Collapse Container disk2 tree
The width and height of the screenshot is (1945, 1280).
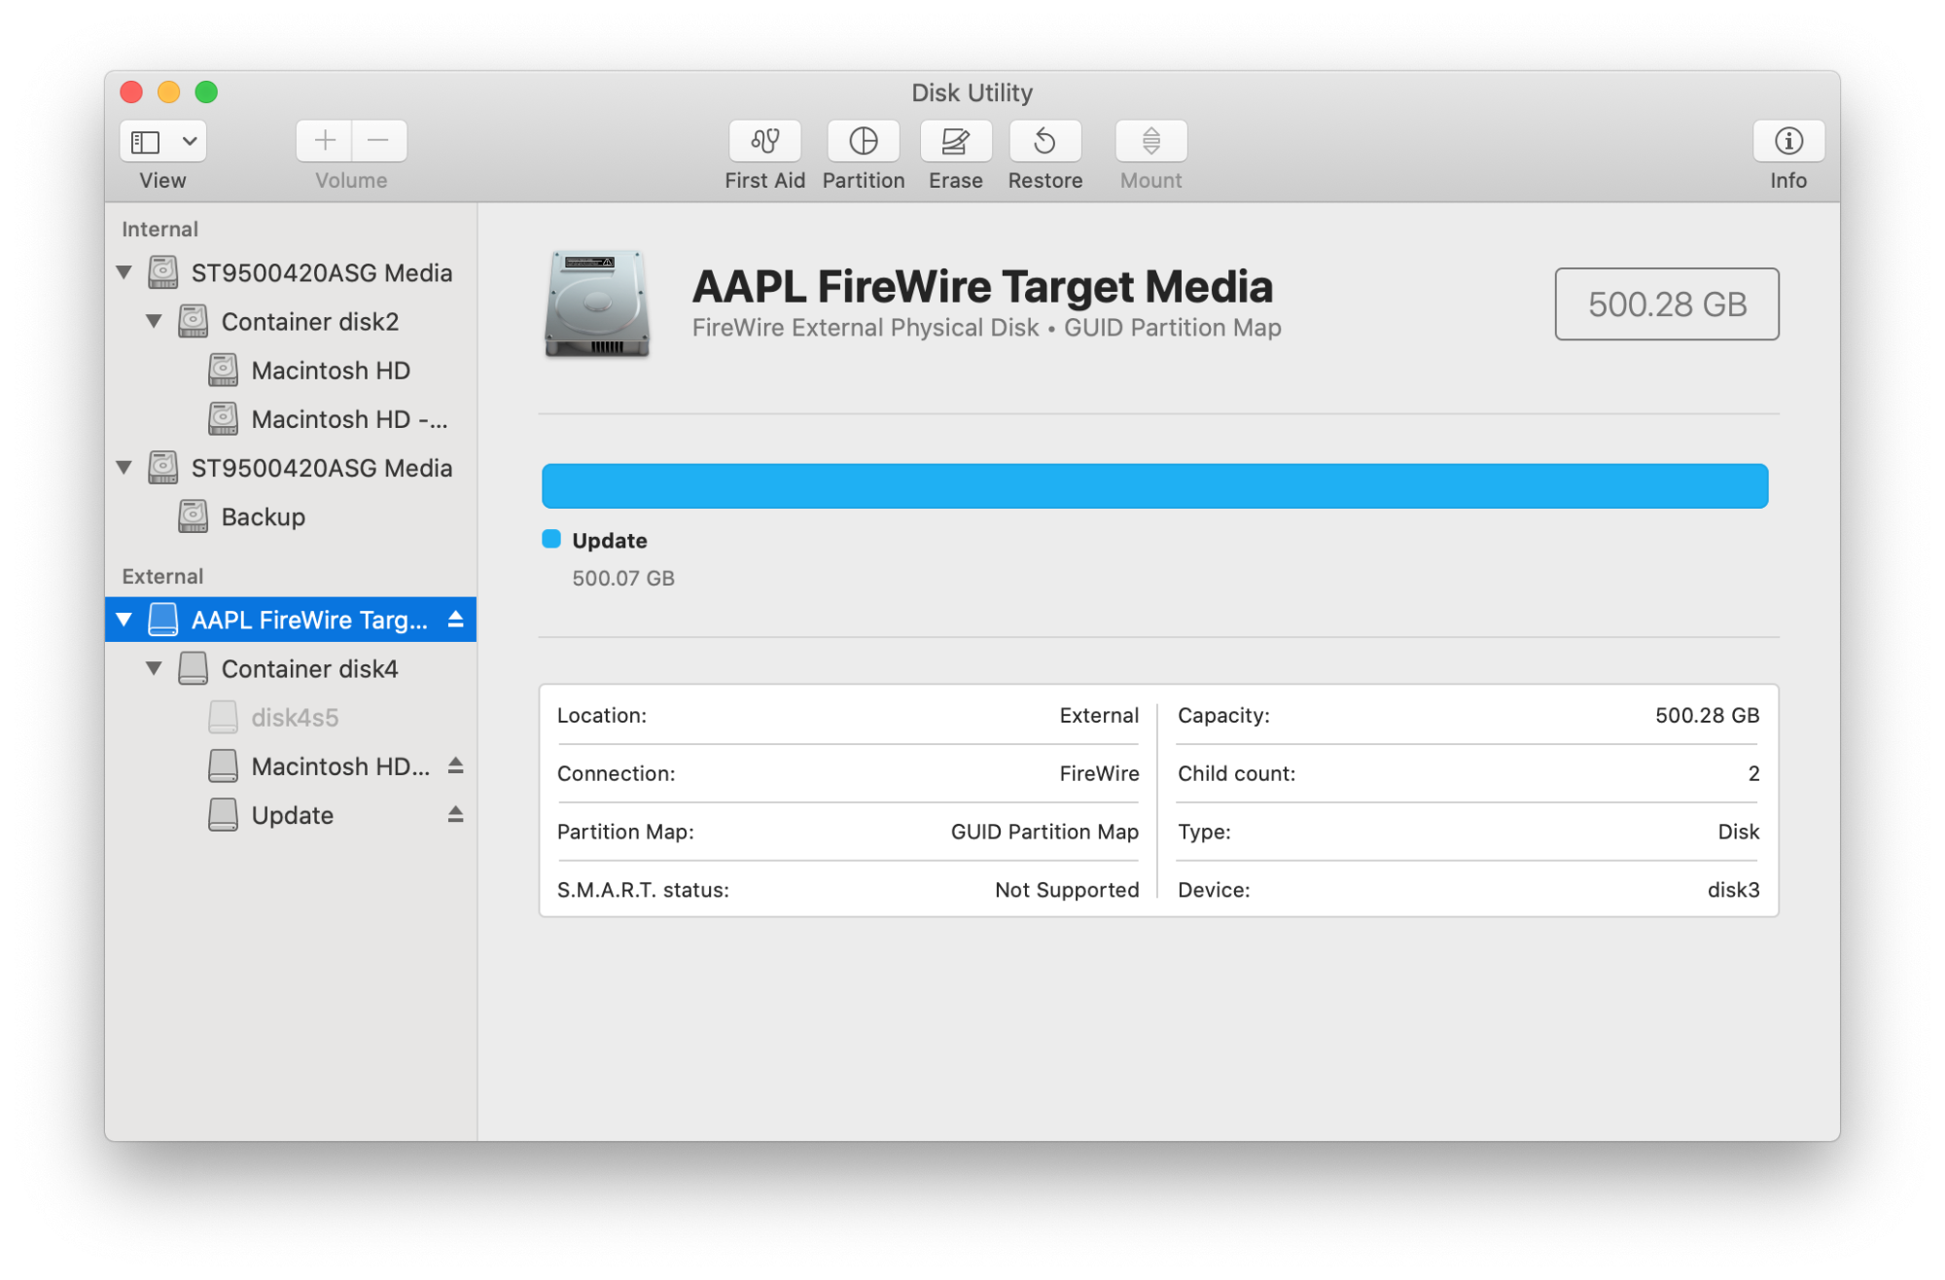[154, 321]
